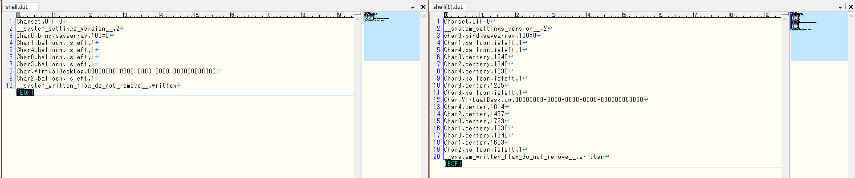Image resolution: width=855 pixels, height=178 pixels.
Task: Click the char0.bind.savearray line in right pane
Action: [490, 36]
